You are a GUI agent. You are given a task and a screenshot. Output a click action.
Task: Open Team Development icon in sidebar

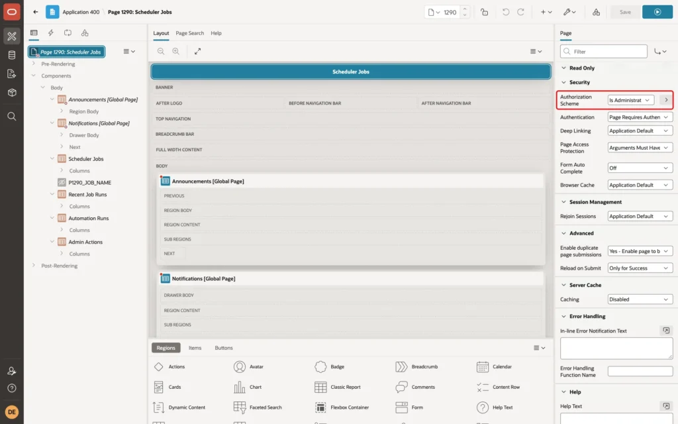[12, 74]
